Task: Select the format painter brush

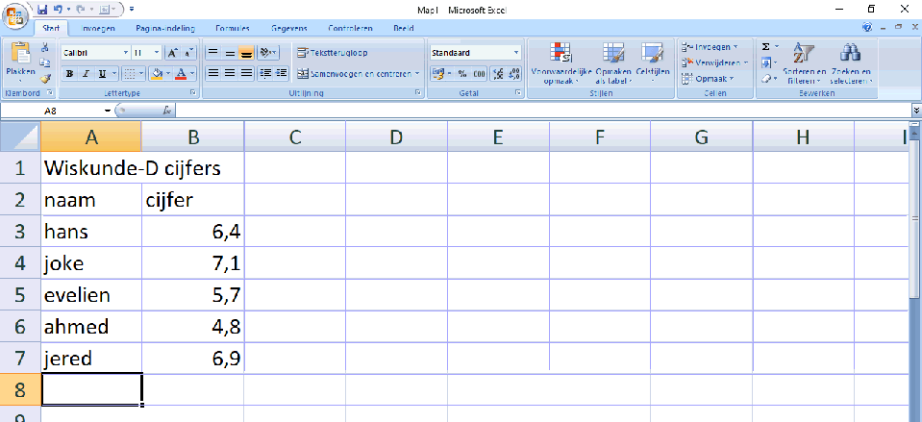Action: [x=45, y=77]
